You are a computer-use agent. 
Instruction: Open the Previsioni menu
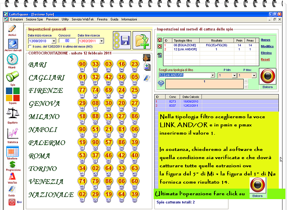tap(52, 19)
